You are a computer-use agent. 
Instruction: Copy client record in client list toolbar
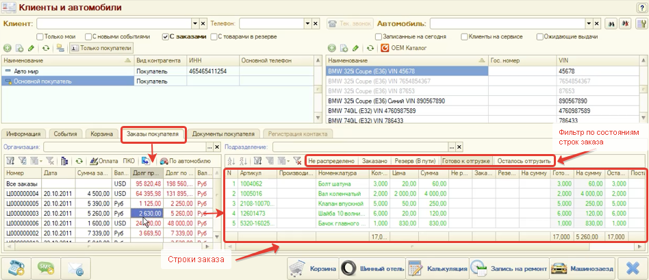19,49
